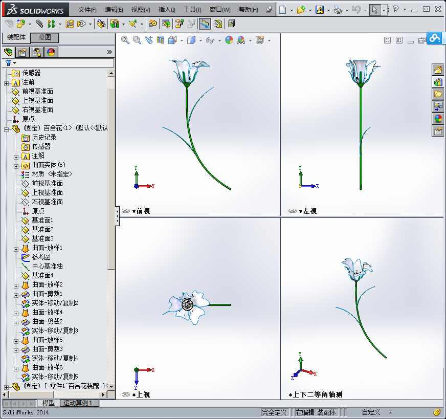446x419 pixels.
Task: Click the Show Hidden Components icon
Action: point(101,24)
